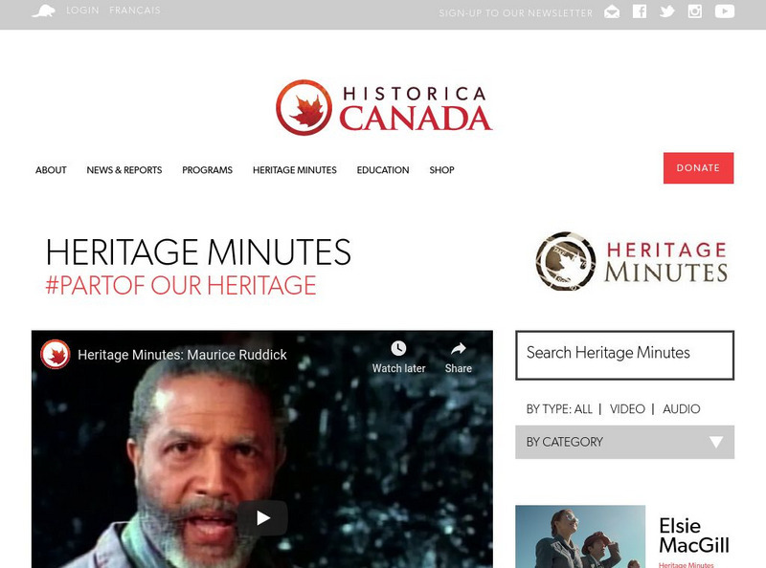Image resolution: width=766 pixels, height=568 pixels.
Task: Switch site language to Français
Action: pos(135,11)
